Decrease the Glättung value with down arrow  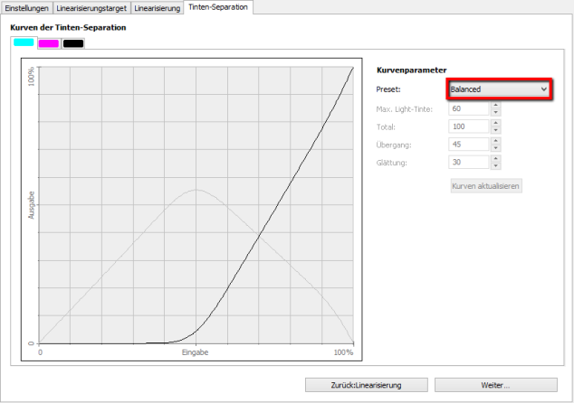point(495,166)
